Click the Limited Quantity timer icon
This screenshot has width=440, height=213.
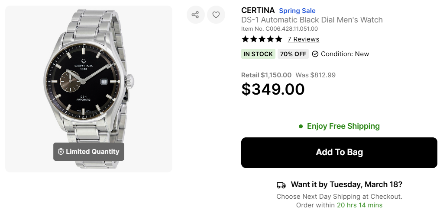point(61,152)
